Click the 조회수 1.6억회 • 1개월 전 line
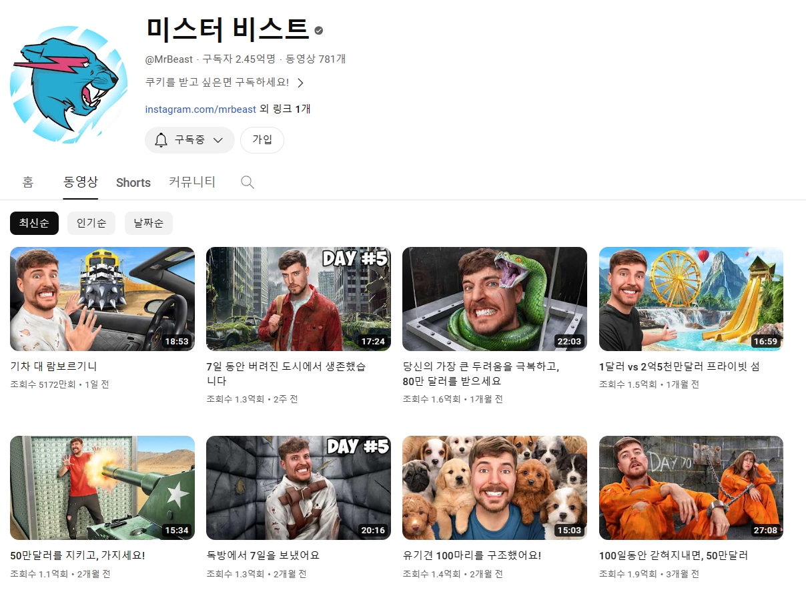Image resolution: width=806 pixels, height=592 pixels. pos(452,399)
